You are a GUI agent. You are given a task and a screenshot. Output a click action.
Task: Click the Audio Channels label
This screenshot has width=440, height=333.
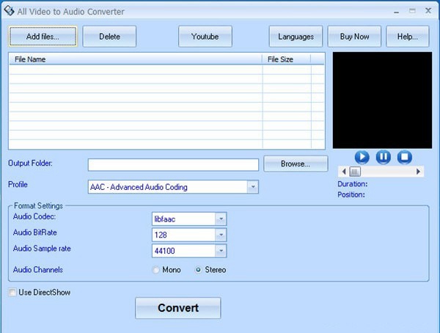38,270
